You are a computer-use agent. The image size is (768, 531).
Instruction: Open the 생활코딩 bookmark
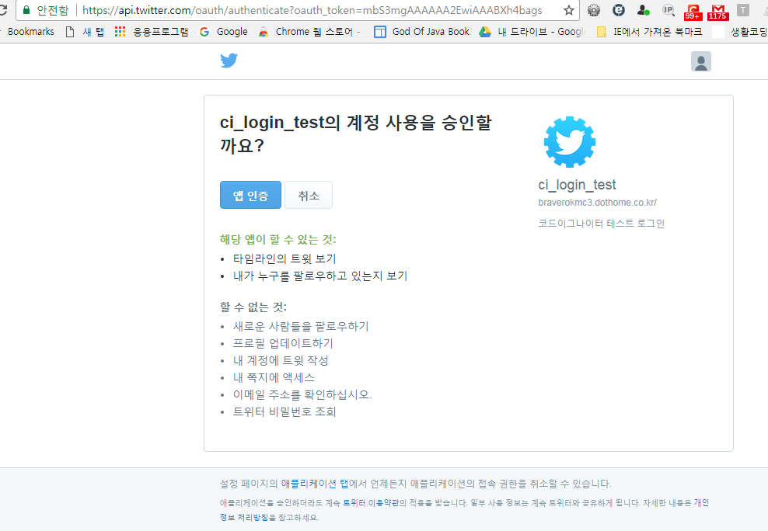pyautogui.click(x=741, y=32)
